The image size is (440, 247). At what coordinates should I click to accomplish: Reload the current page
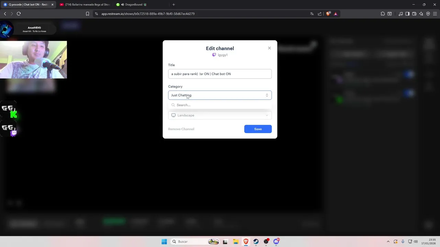[19, 14]
